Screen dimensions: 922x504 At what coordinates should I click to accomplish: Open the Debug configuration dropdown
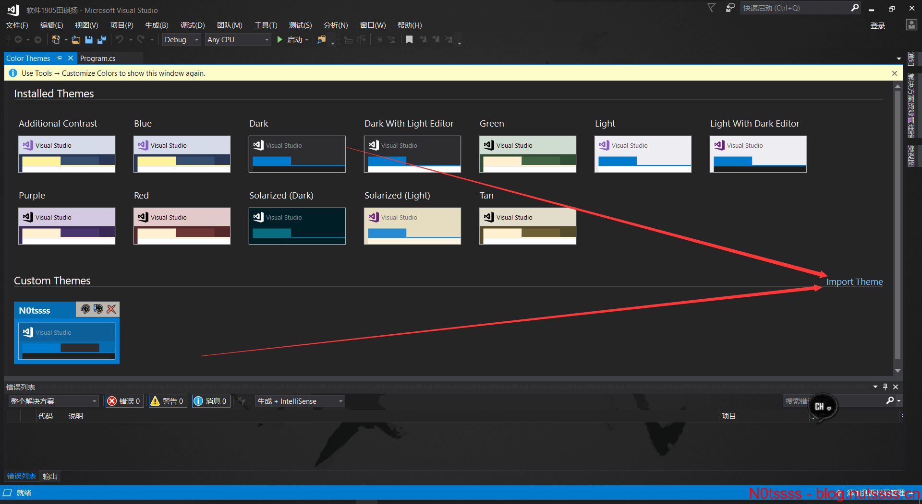pyautogui.click(x=182, y=40)
